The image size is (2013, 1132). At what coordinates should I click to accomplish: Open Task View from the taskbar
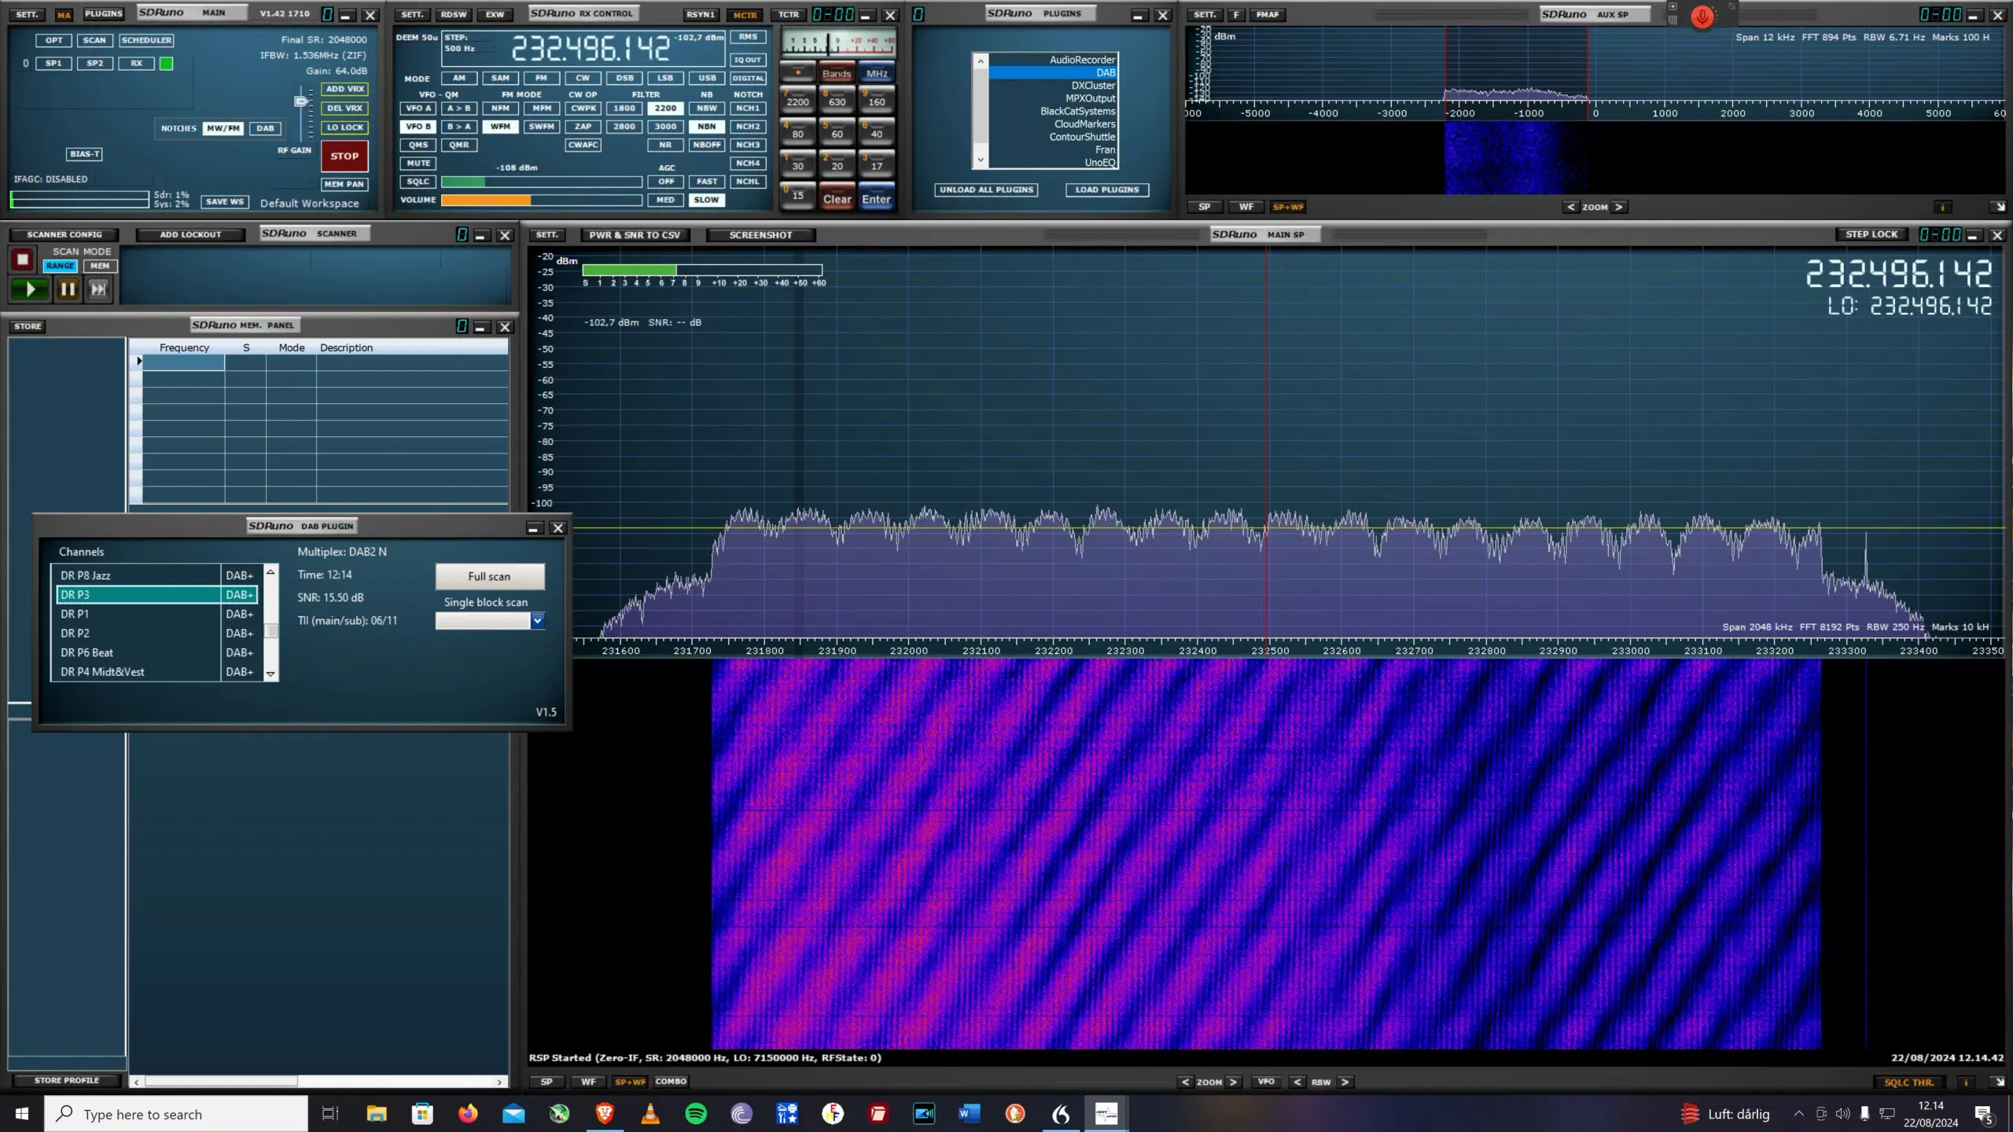[330, 1113]
